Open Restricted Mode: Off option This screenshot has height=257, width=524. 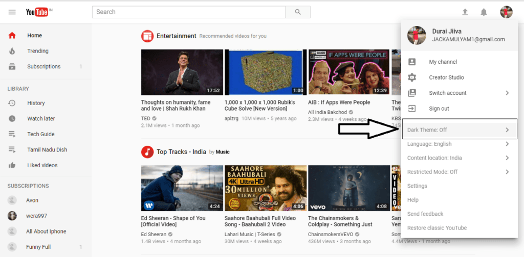[x=460, y=172]
